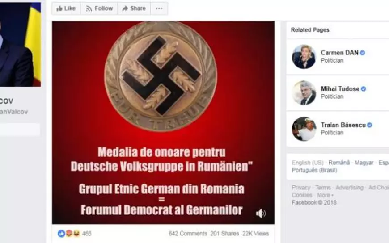Open the Cookies footer link
The width and height of the screenshot is (389, 243).
coord(302,195)
